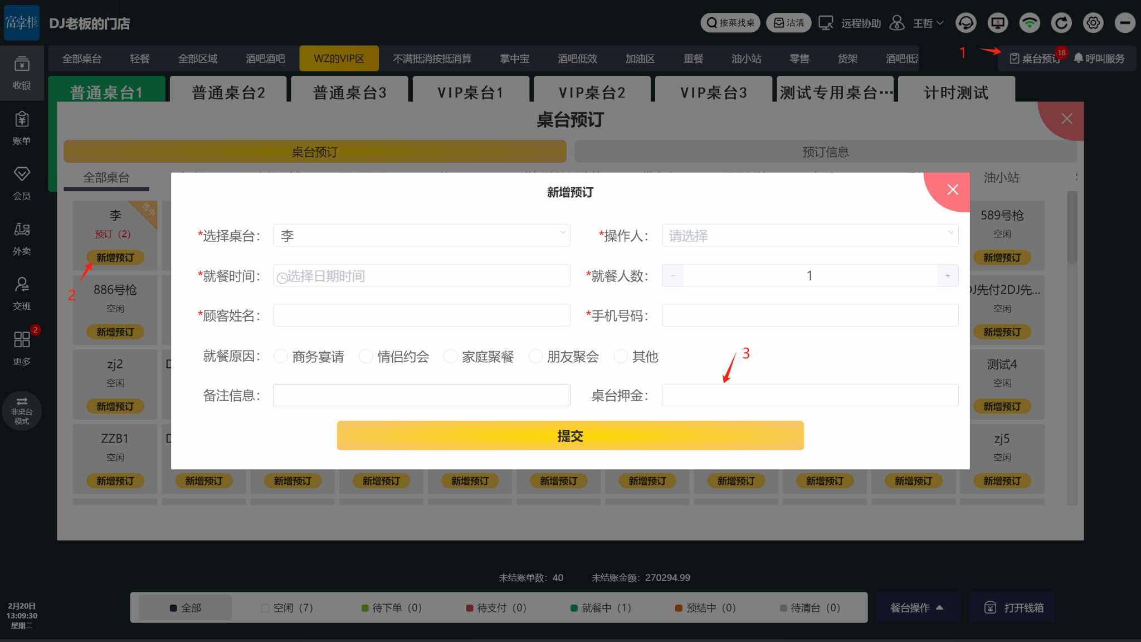Viewport: 1141px width, 642px height.
Task: Filter tables by 全部 status
Action: (186, 607)
